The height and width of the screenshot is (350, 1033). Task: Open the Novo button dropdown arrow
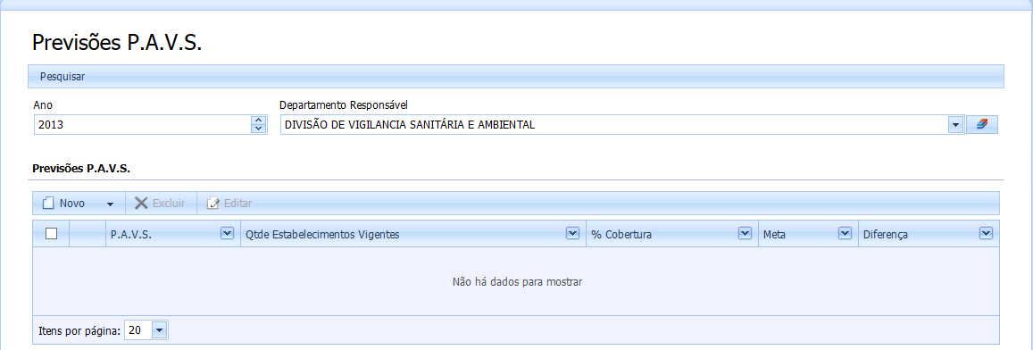[x=110, y=204]
